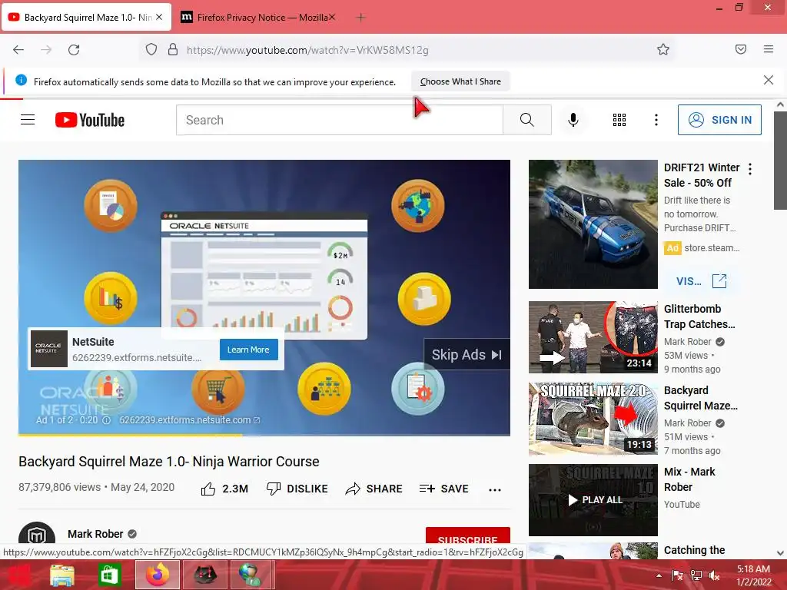Viewport: 787px width, 590px height.
Task: Click in the YouTube Search field
Action: point(339,120)
